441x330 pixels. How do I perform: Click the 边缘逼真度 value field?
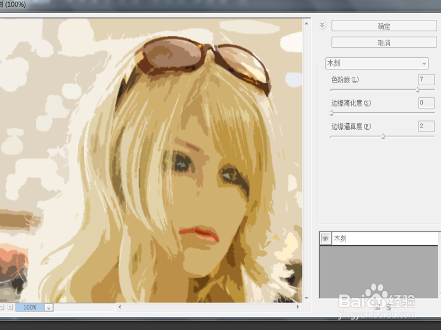point(426,127)
